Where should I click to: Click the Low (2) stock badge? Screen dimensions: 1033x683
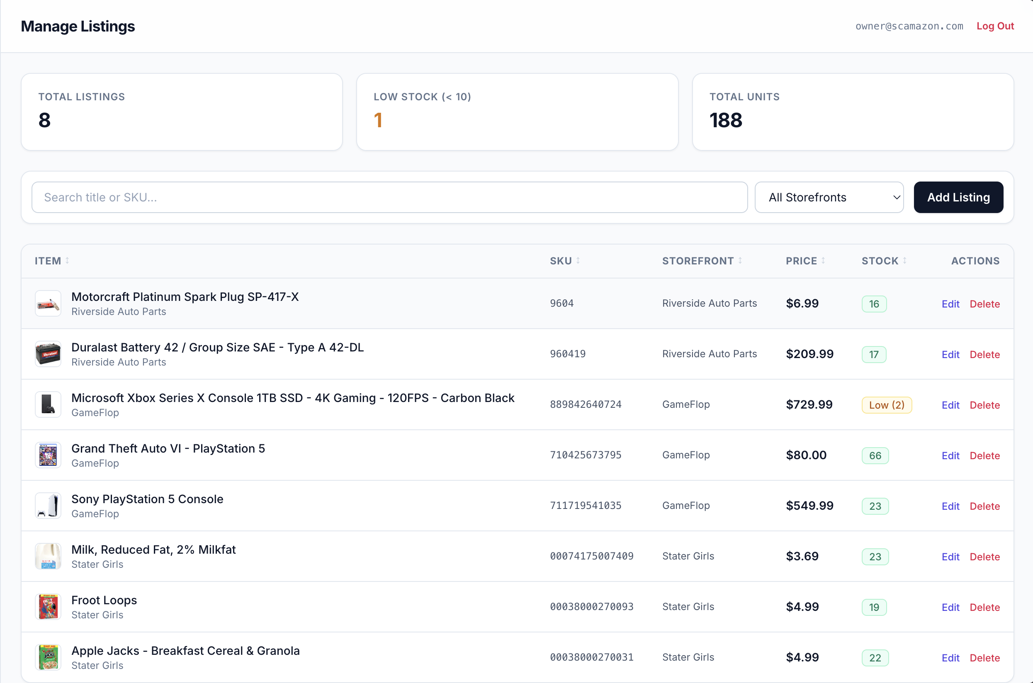click(887, 405)
